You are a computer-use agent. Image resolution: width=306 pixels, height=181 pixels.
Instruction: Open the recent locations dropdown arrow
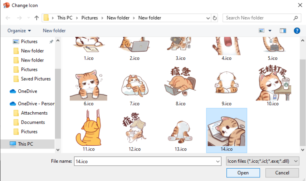point(29,18)
